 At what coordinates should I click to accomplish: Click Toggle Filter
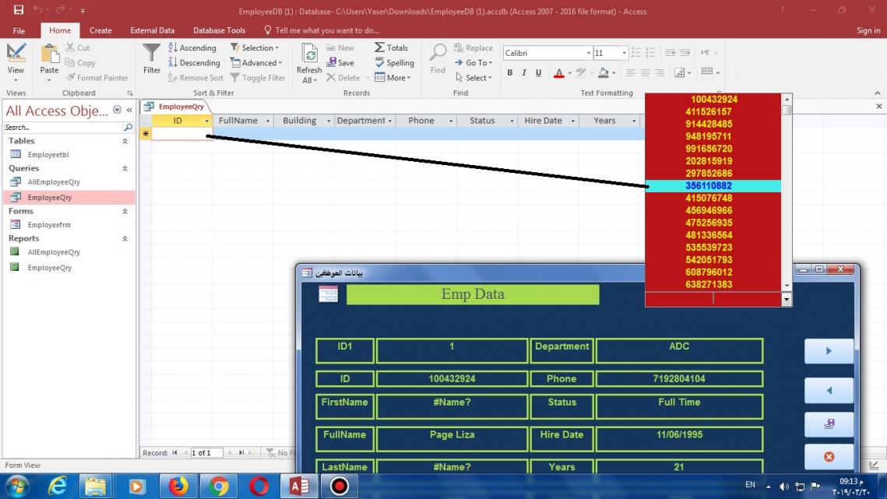click(258, 78)
